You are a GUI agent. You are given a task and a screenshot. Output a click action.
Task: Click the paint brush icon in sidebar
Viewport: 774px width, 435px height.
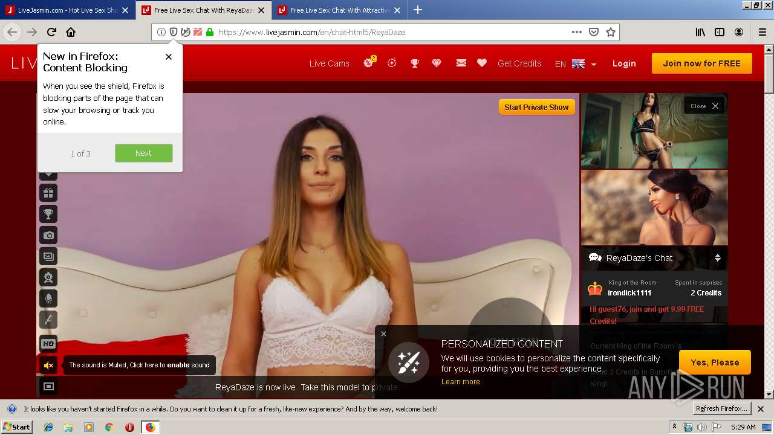point(48,320)
